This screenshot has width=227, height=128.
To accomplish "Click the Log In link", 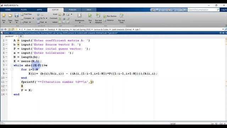I will pyautogui.click(x=224, y=10).
